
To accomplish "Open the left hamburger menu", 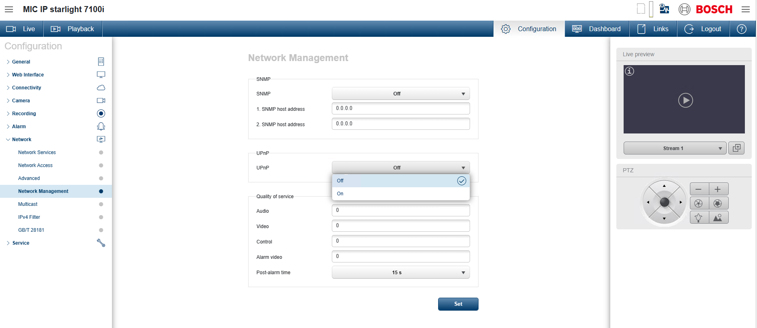I will click(9, 9).
